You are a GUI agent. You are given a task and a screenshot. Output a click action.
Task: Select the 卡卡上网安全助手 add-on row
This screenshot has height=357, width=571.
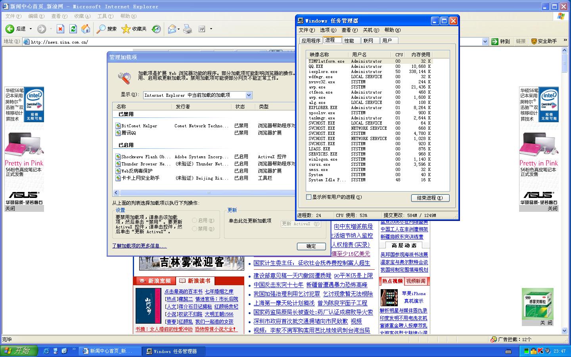coord(204,178)
